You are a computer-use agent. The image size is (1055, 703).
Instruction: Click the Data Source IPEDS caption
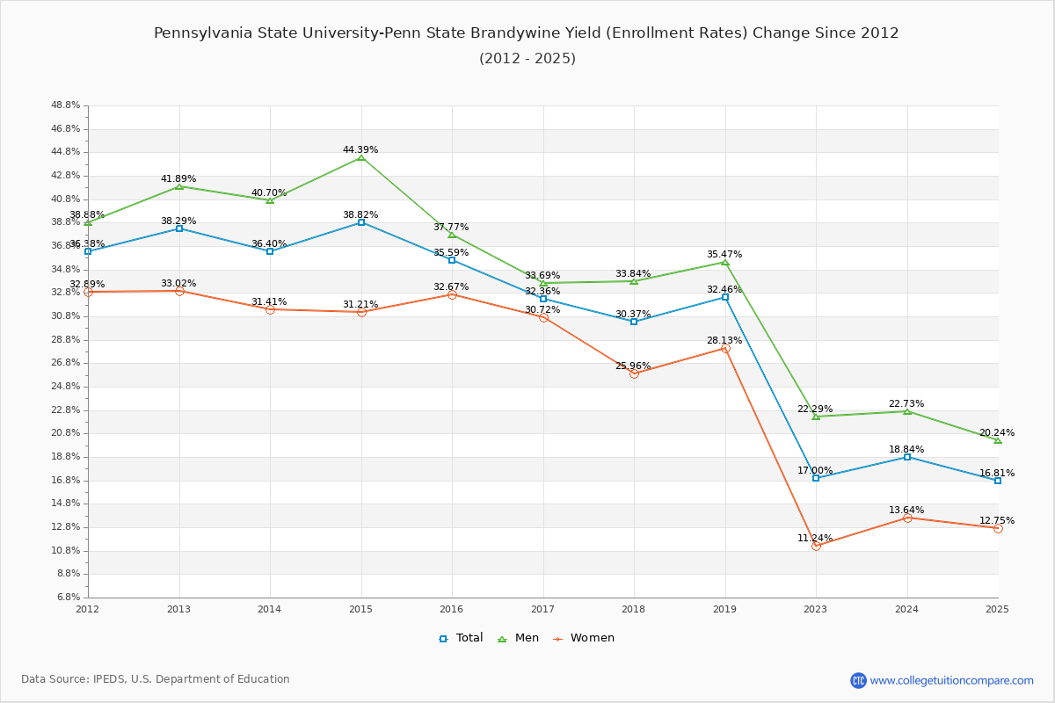click(x=156, y=679)
